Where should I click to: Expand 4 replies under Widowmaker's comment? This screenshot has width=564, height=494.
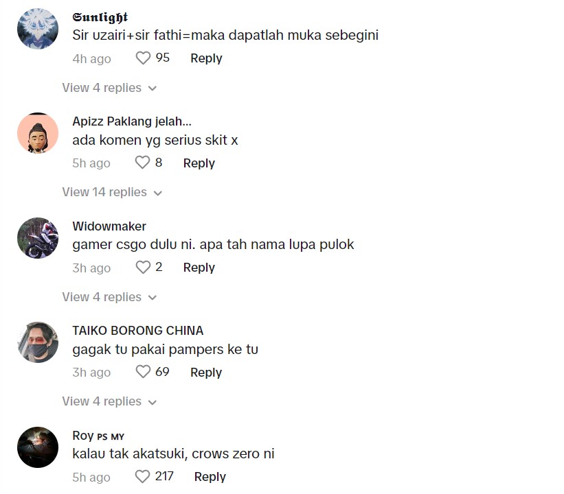pyautogui.click(x=109, y=297)
